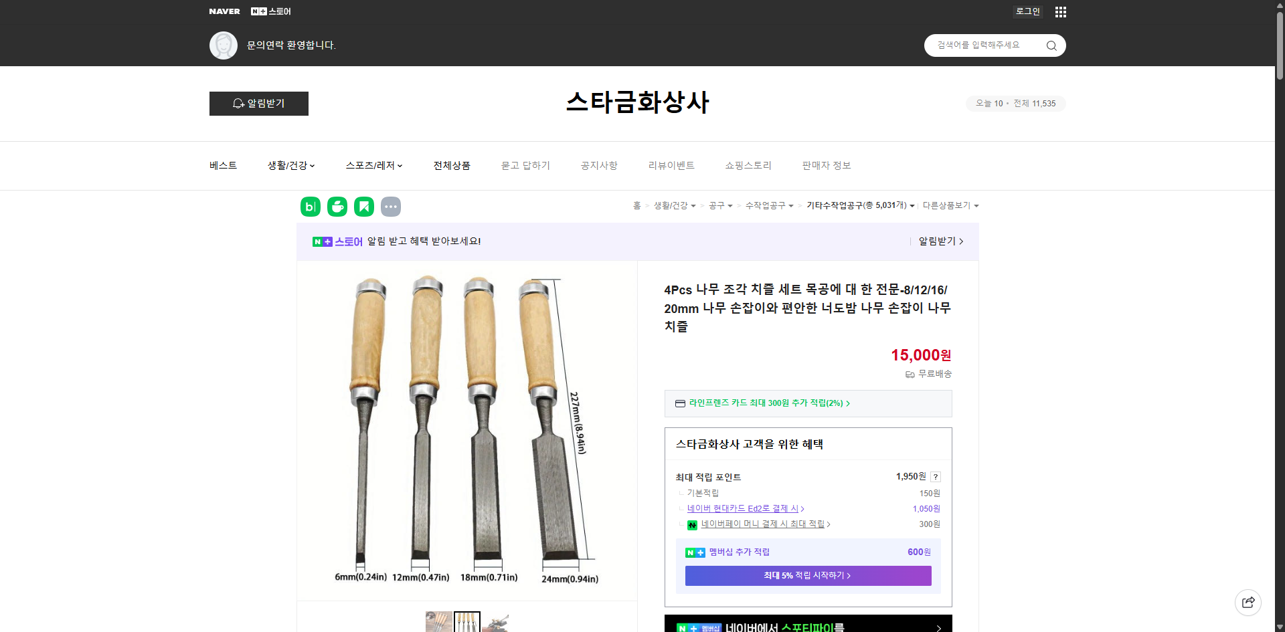Select the first product thumbnail image
This screenshot has width=1285, height=632.
coord(438,622)
